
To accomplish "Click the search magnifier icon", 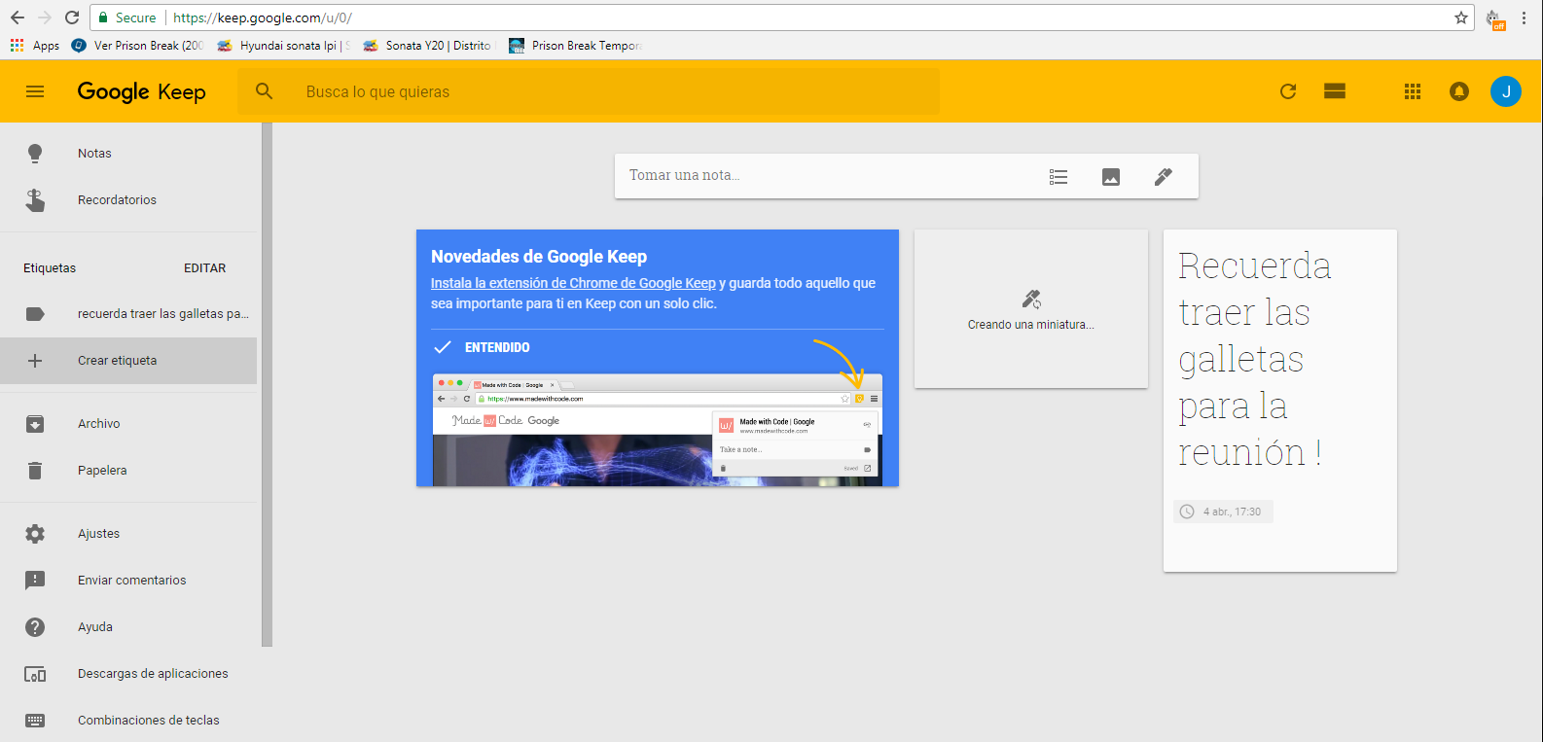I will click(264, 91).
